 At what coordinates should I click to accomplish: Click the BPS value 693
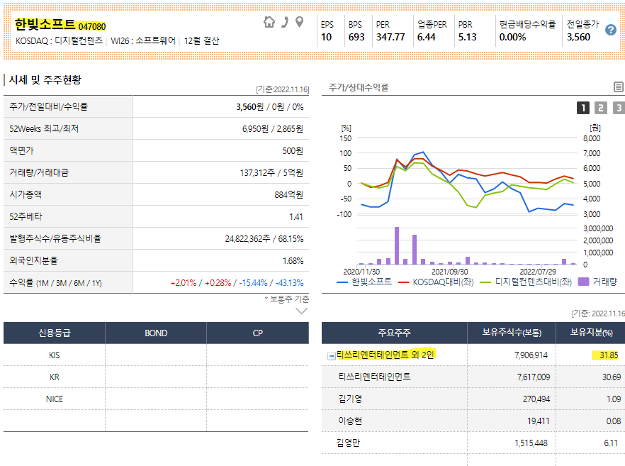pos(356,37)
